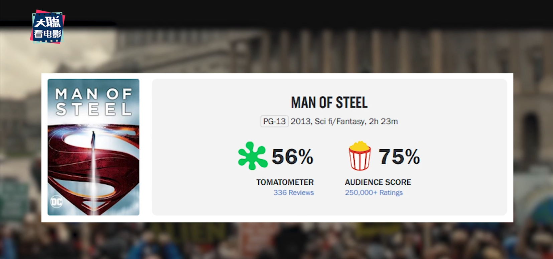The width and height of the screenshot is (553, 259).
Task: Select the AUDIENCE SCORE label
Action: [378, 182]
